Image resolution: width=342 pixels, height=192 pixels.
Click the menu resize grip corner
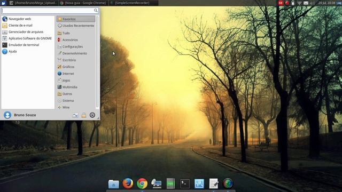[98, 118]
